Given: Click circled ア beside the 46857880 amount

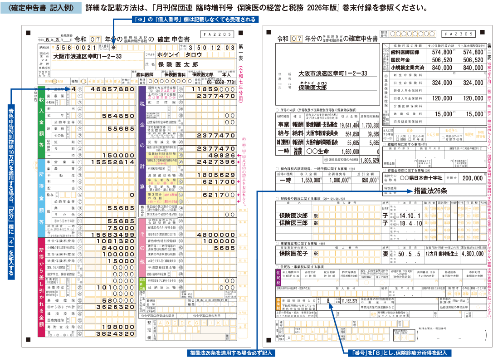Looking at the screenshot, I should [80, 89].
